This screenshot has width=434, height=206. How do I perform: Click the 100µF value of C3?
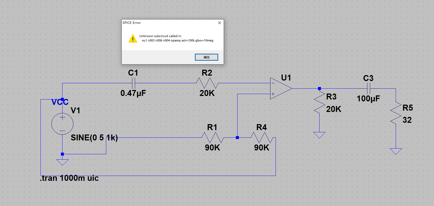368,99
